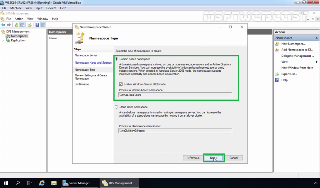Screen dimensions: 320x188
Task: Open VirtualBox Machine menu
Action: pos(16,8)
